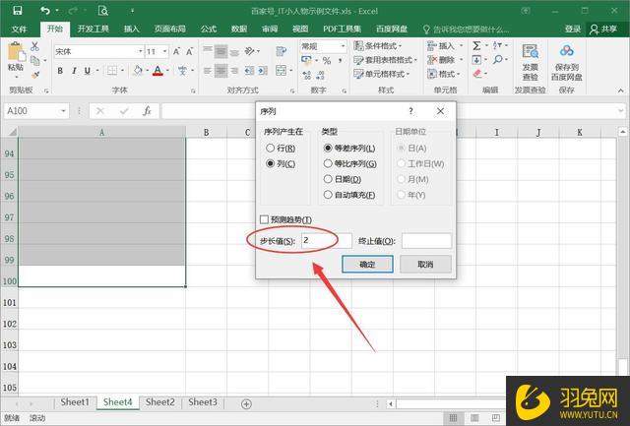Screen dimensions: 630x426
Task: Open the Fill Color bucket swatch
Action: 138,71
